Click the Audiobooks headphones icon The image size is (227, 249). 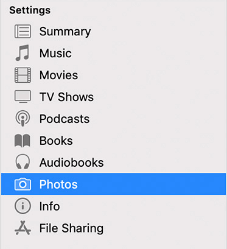[23, 162]
